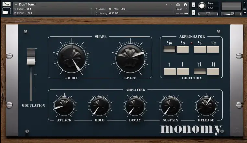Solo the instrument with the S button
Screen dimensions: 247x143
[193, 5]
